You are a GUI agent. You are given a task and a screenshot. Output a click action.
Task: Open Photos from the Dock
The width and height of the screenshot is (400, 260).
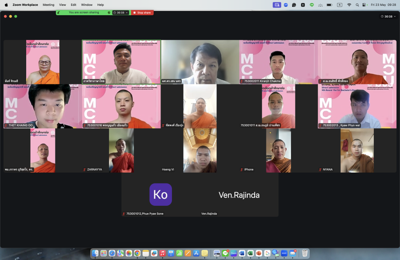129,253
